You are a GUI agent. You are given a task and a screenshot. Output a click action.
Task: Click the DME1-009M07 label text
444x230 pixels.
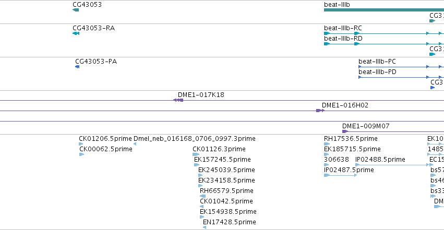(x=366, y=126)
